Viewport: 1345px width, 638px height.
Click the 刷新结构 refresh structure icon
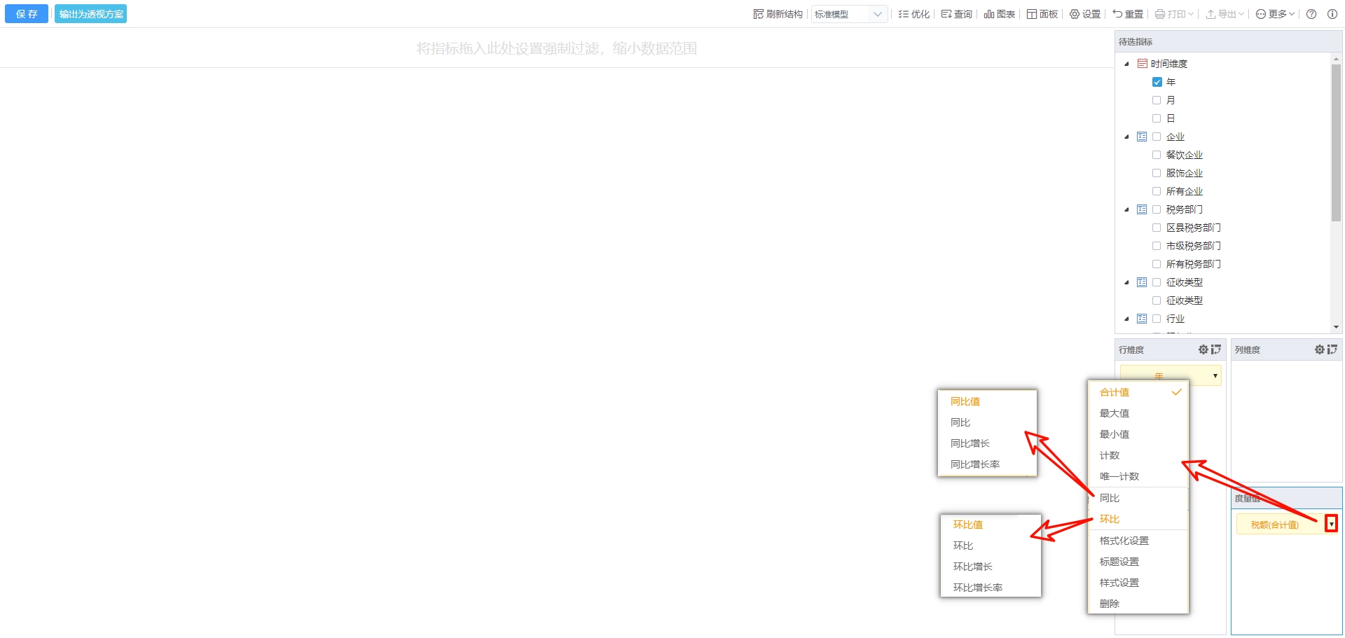pyautogui.click(x=758, y=14)
